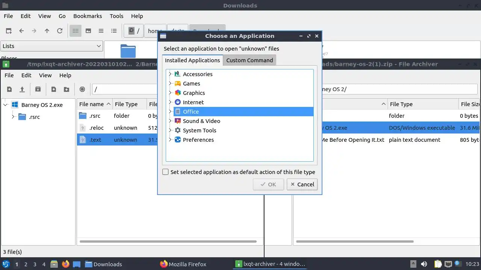Click Cancel in Choose an Application dialog
Viewport: 481px width, 270px height.
pos(302,184)
